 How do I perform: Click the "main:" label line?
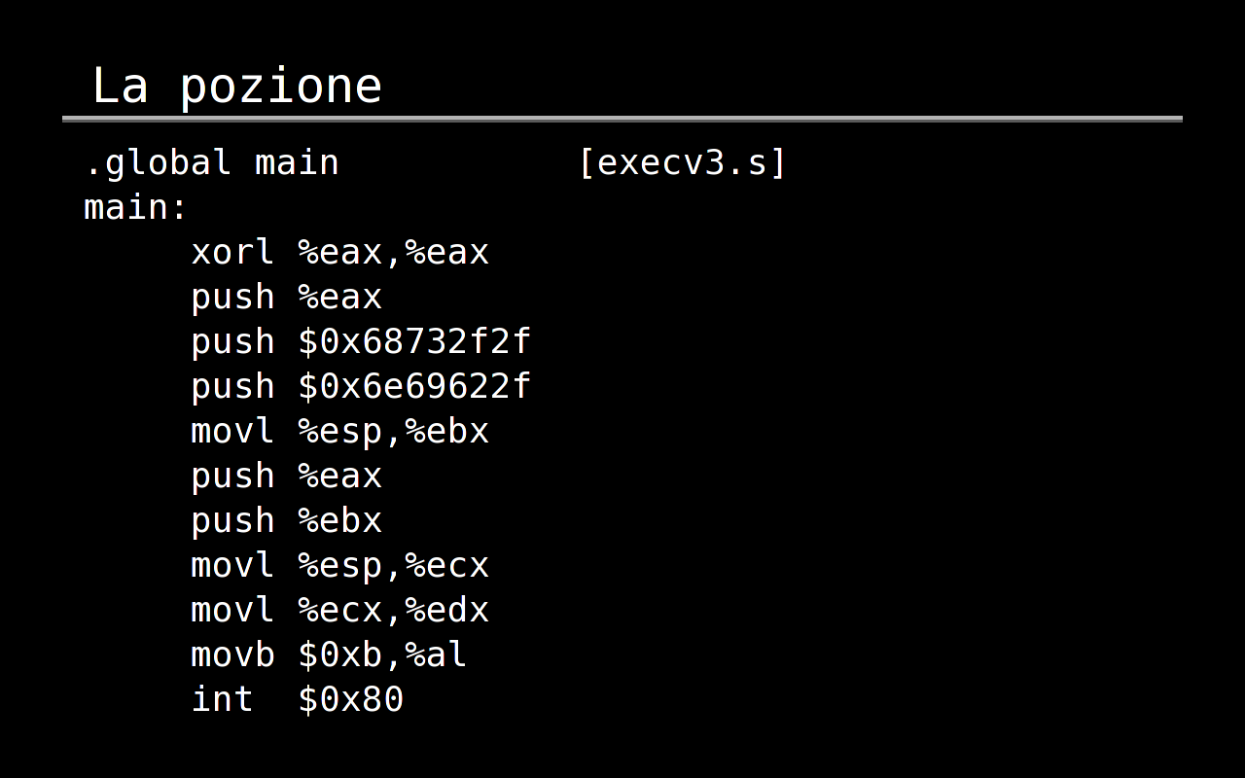point(136,207)
